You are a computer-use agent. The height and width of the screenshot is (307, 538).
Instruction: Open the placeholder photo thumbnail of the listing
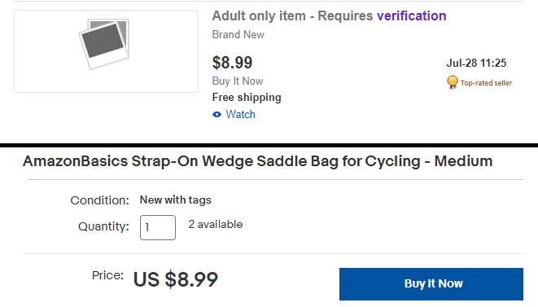point(106,51)
